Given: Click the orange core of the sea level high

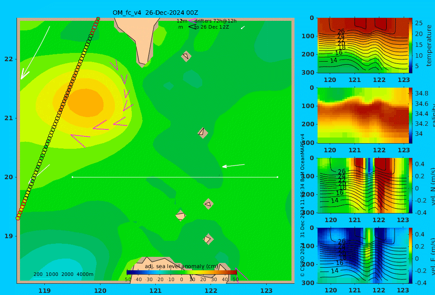Looking at the screenshot, I should 85,103.
